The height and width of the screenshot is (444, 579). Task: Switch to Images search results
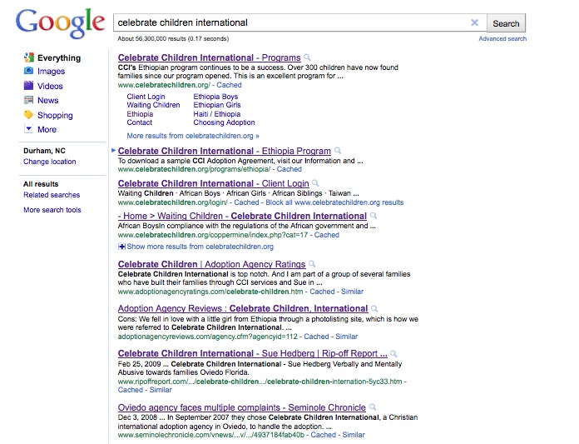coord(51,71)
